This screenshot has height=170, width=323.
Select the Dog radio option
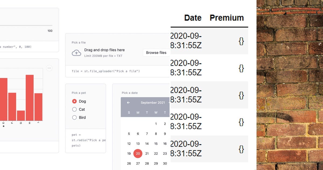point(75,101)
